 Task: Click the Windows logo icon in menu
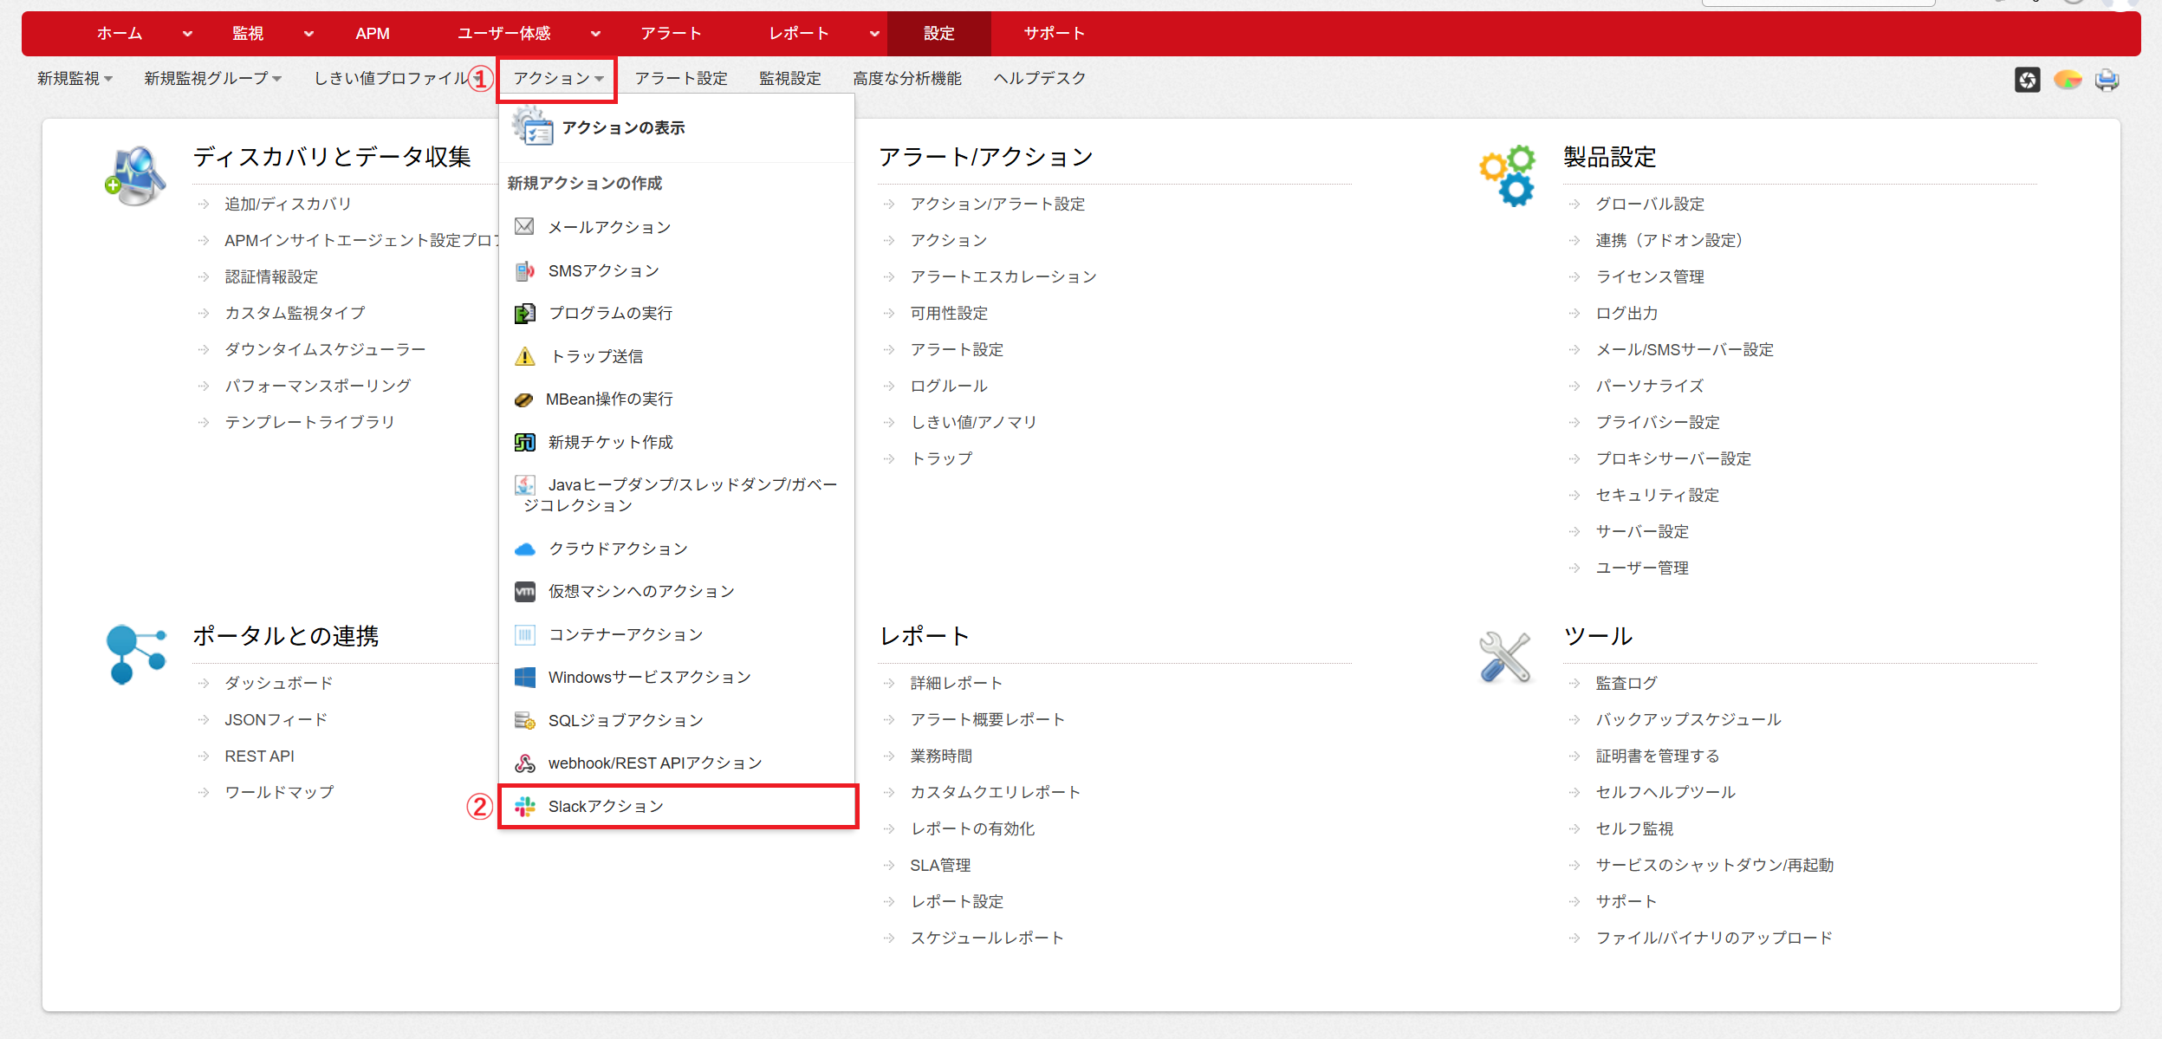click(x=524, y=678)
